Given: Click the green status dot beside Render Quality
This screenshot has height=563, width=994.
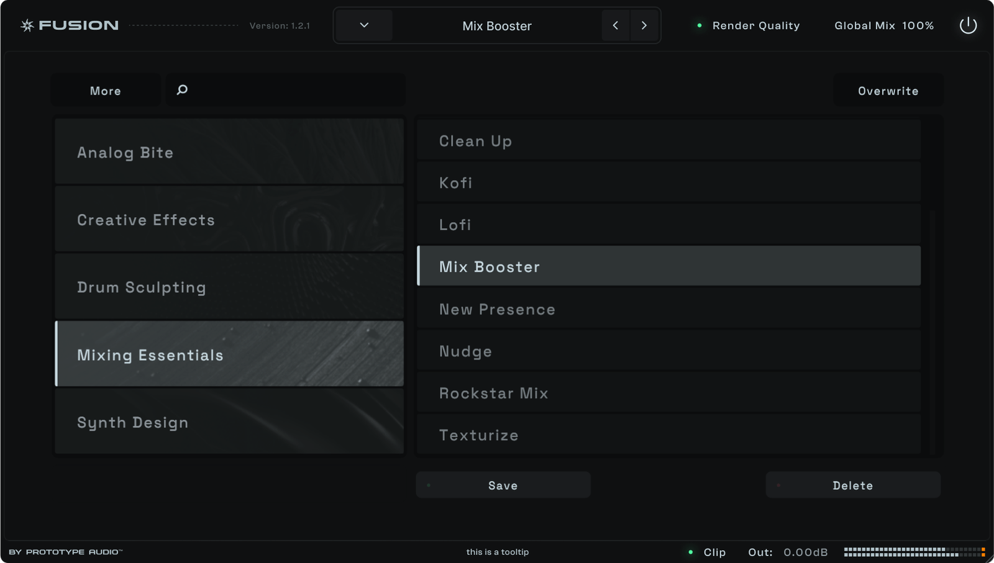Looking at the screenshot, I should coord(700,25).
